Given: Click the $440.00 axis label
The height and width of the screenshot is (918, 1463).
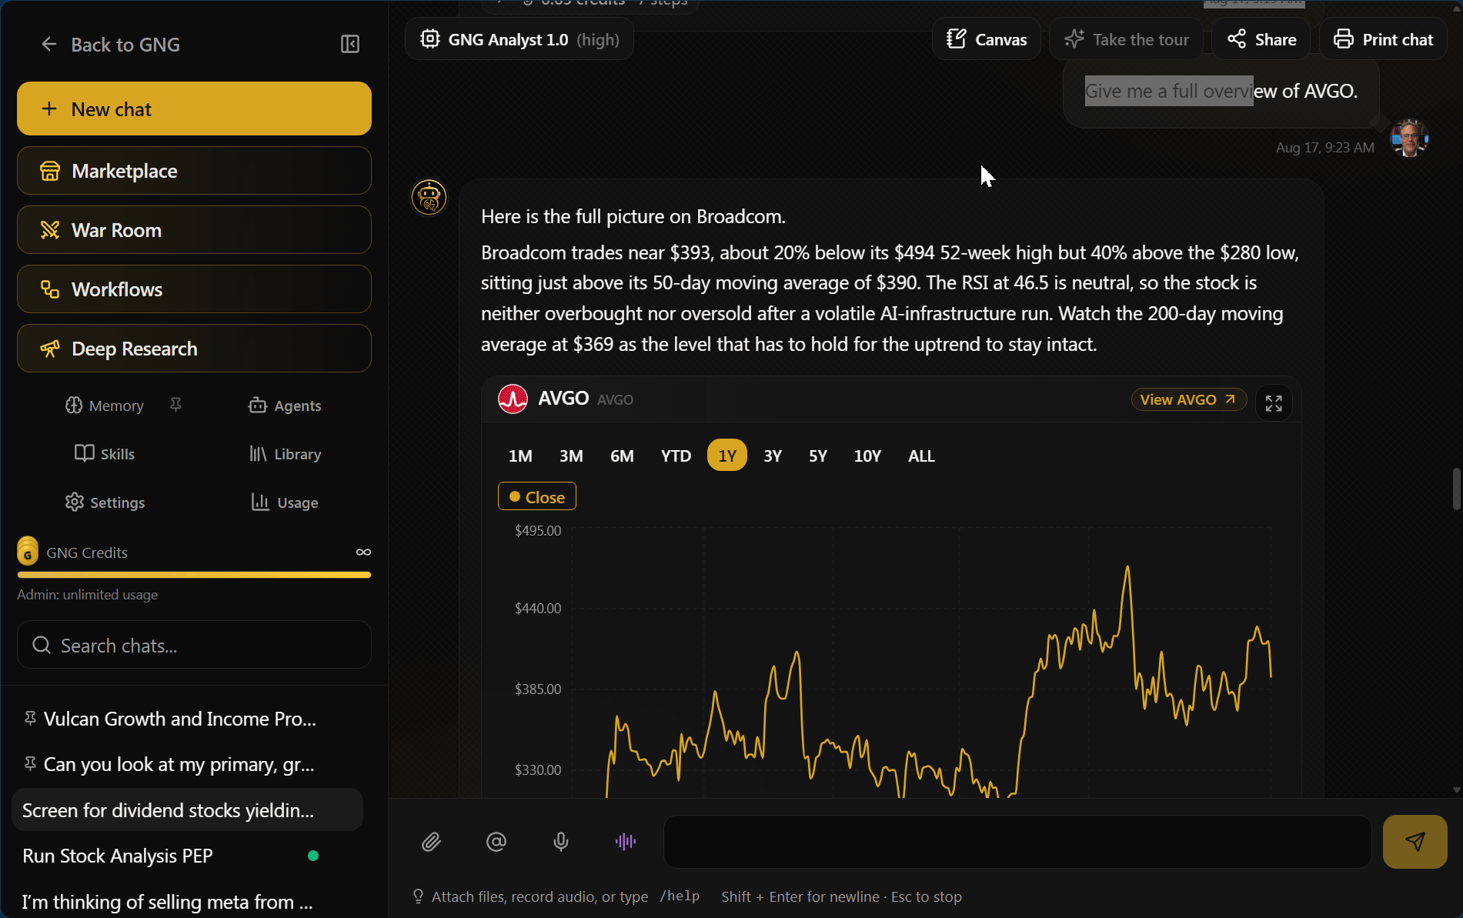Looking at the screenshot, I should 538,608.
